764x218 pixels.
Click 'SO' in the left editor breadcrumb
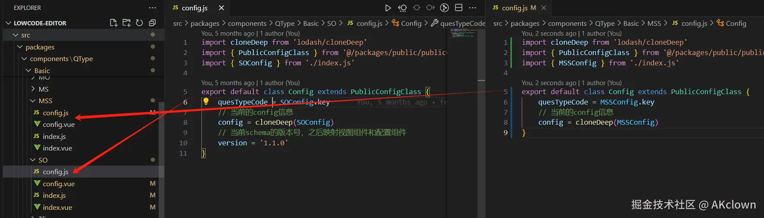pyautogui.click(x=332, y=23)
